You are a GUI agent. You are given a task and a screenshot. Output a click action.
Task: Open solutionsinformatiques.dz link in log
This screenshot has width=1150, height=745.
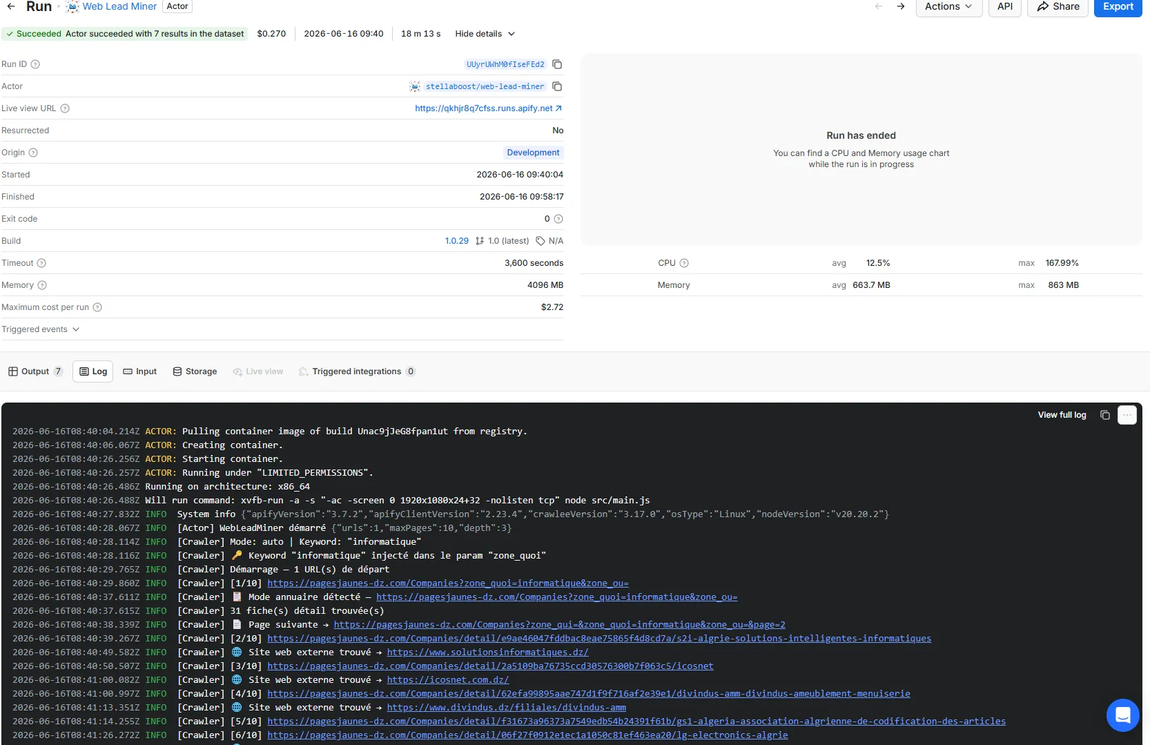(x=487, y=652)
